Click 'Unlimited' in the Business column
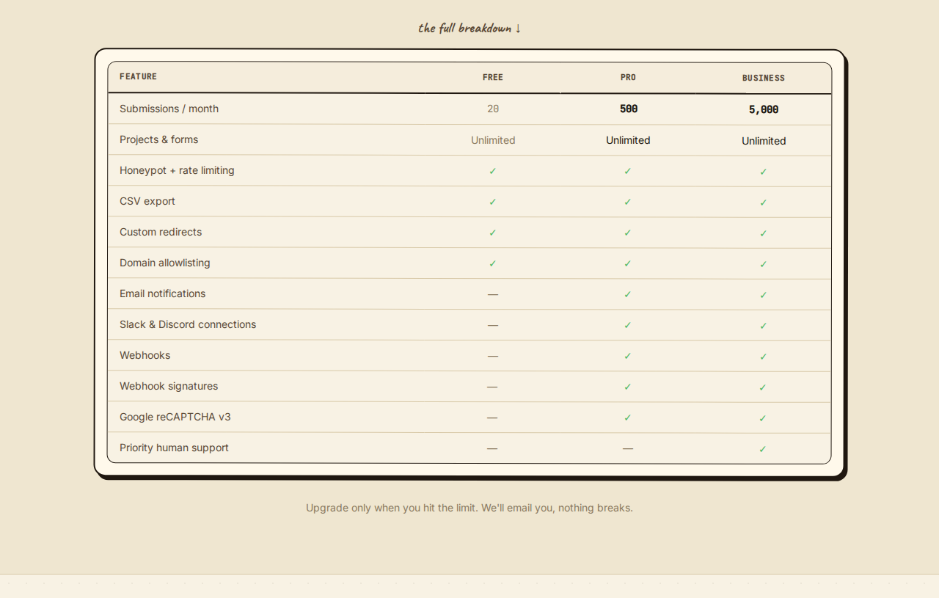939x598 pixels. (x=764, y=141)
